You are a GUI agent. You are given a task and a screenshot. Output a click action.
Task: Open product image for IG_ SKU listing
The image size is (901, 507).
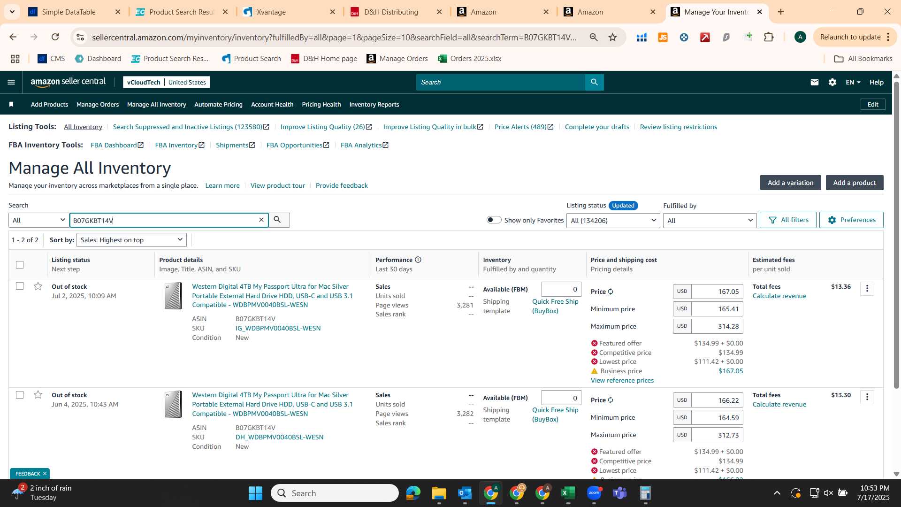click(173, 296)
